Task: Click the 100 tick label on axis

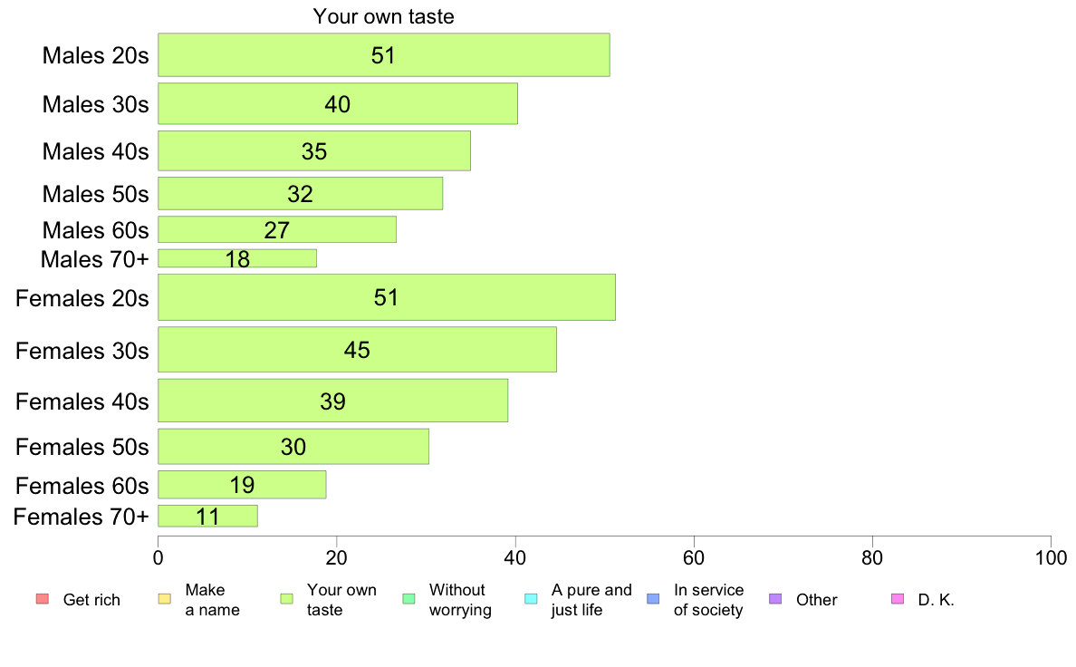Action: [1051, 557]
